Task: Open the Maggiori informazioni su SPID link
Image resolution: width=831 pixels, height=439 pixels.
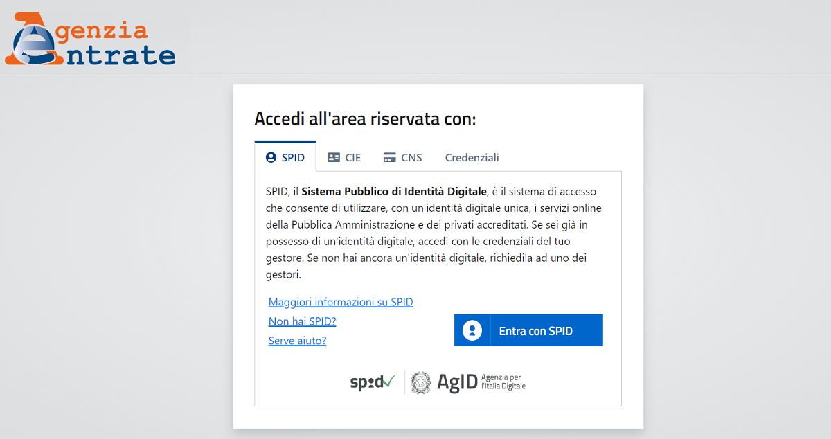Action: point(341,302)
